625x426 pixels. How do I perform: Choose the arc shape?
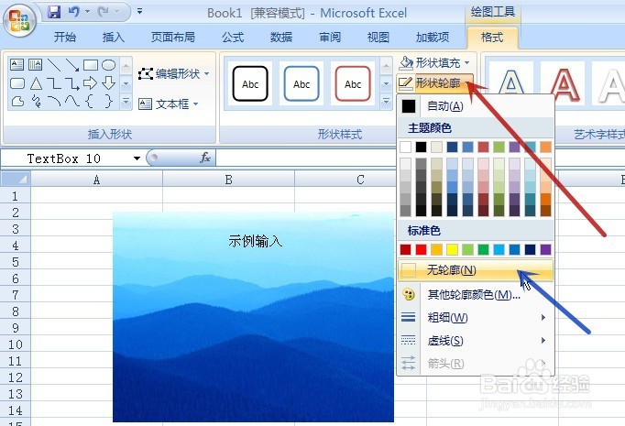tap(54, 102)
